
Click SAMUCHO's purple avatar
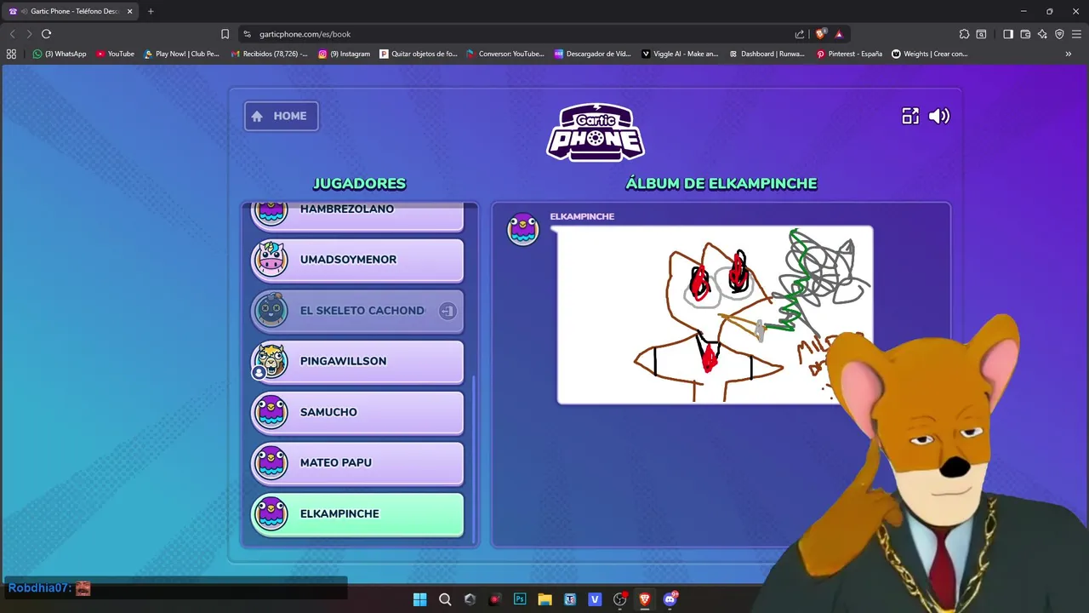(x=271, y=412)
